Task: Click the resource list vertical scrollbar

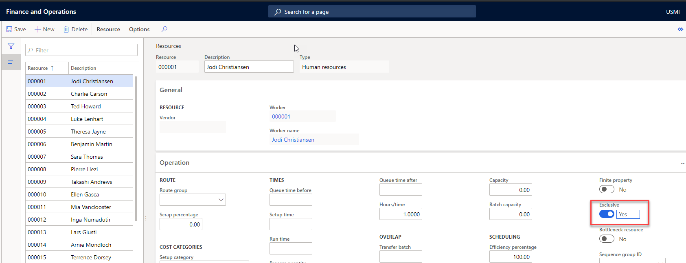Action: (136, 149)
